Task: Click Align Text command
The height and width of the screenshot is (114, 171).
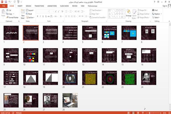Action: [x=94, y=14]
